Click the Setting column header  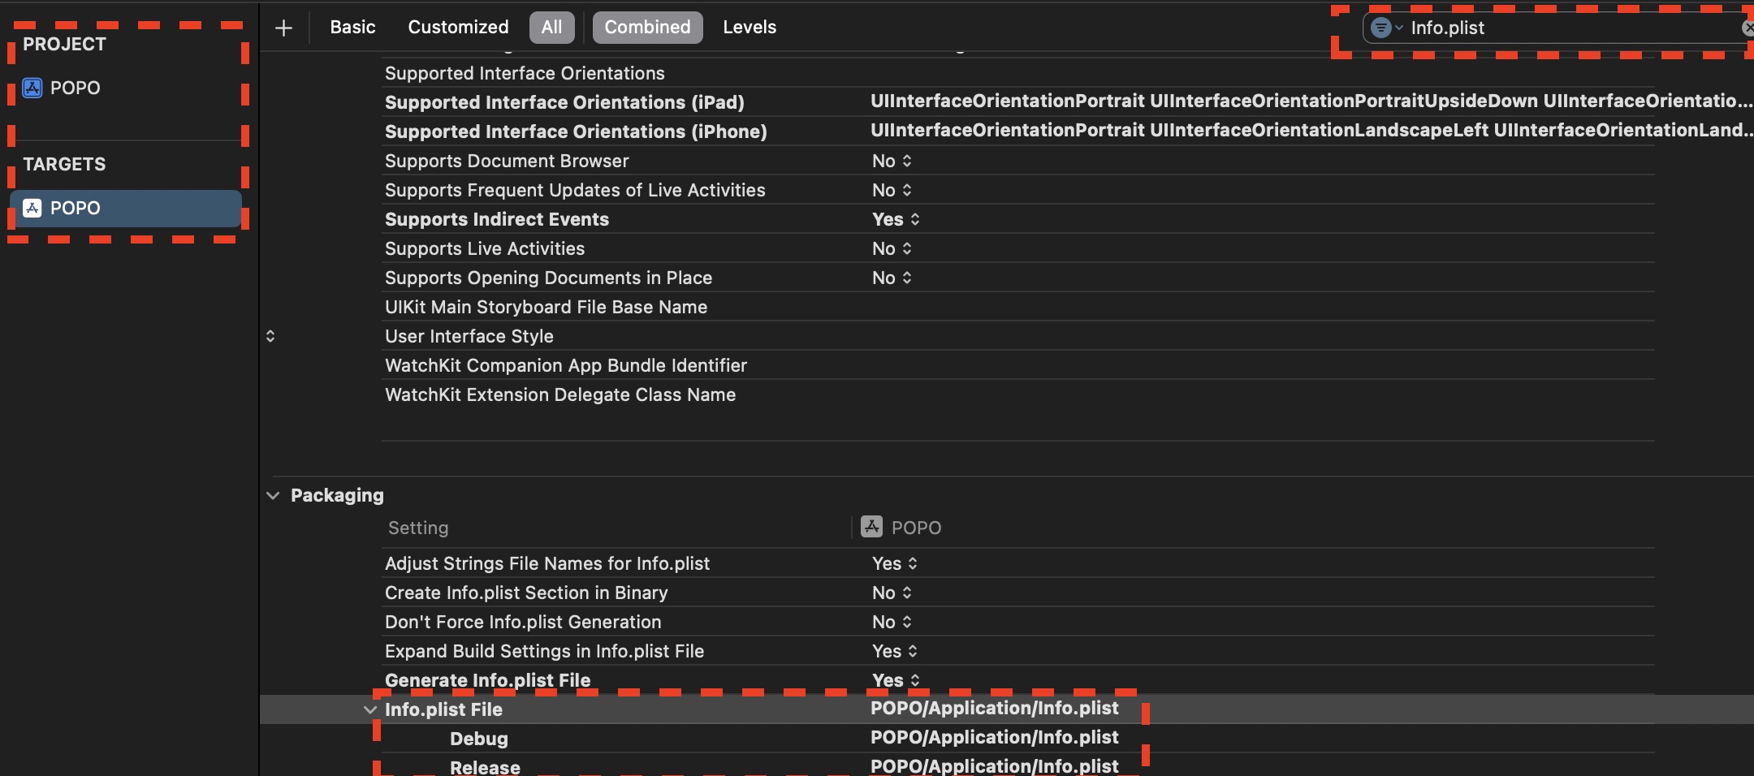coord(418,528)
